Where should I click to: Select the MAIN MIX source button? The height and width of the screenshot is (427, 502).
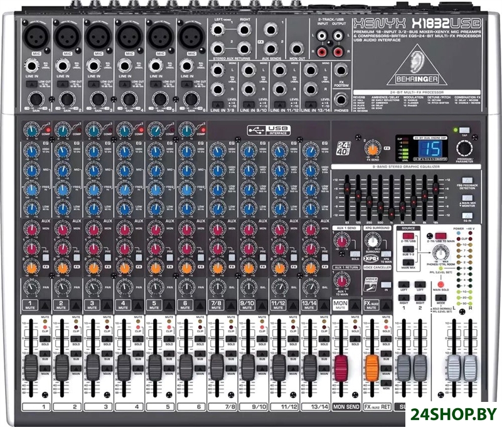(409, 262)
